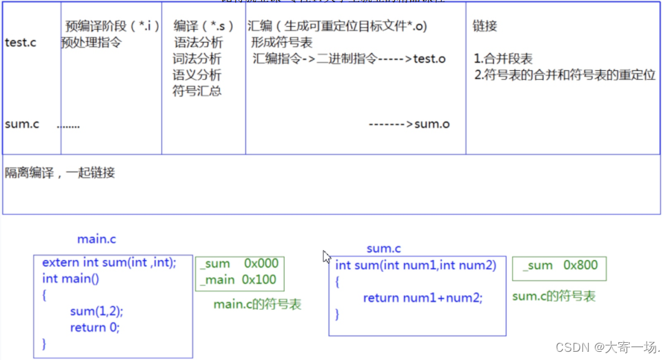Viewport: 670px width, 360px height.
Task: Select the '汇编（生成可重定位目标文件*.o)' heading
Action: coord(337,26)
